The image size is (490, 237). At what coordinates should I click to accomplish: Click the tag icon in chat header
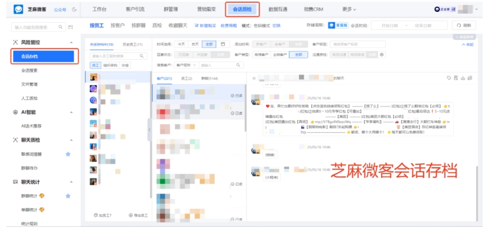pos(449,78)
